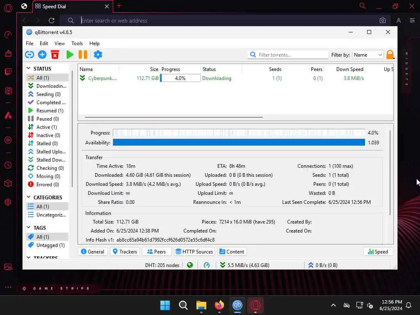420x315 pixels.
Task: Open the Help menu
Action: coord(94,43)
